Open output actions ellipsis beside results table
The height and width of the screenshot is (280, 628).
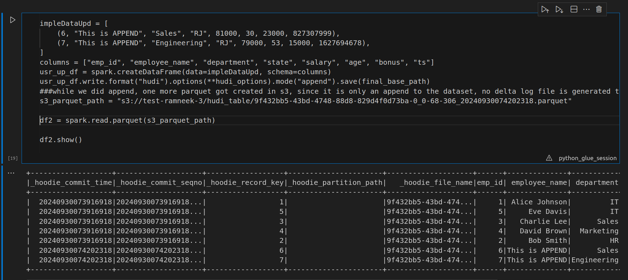pyautogui.click(x=11, y=173)
